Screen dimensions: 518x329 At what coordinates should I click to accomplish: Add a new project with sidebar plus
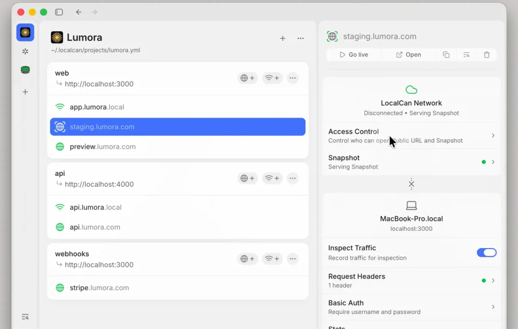[x=25, y=92]
